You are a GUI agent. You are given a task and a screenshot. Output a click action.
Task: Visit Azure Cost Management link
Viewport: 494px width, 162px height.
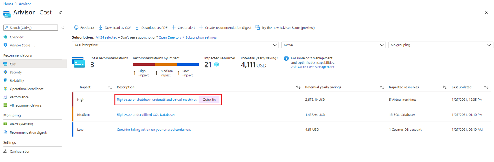click(312, 67)
